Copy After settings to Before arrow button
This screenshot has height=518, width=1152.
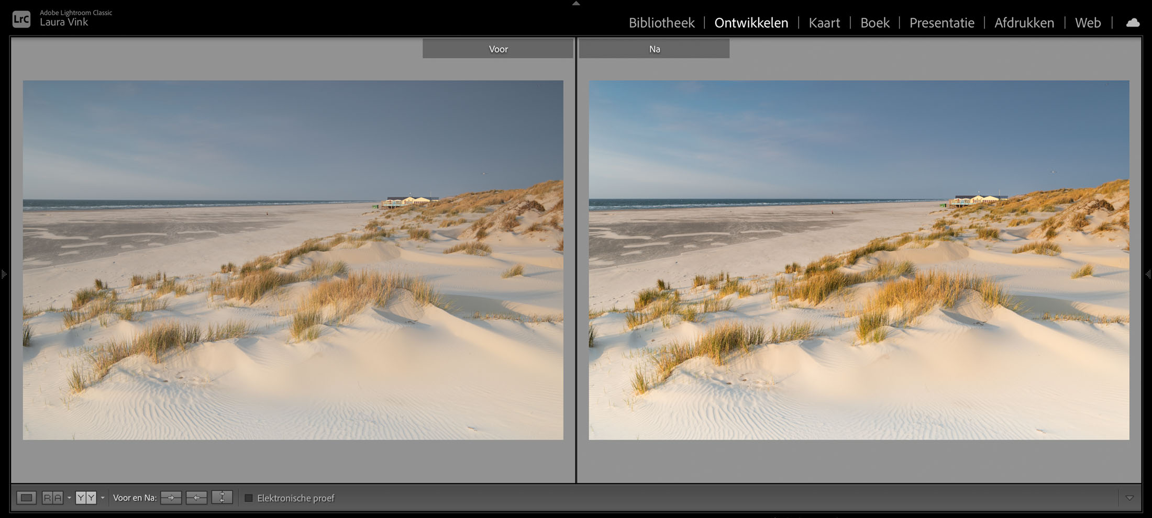coord(196,498)
